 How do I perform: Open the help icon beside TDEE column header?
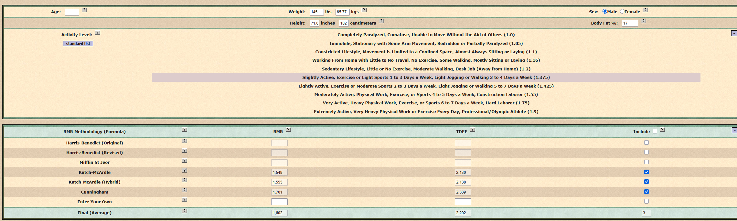point(473,130)
